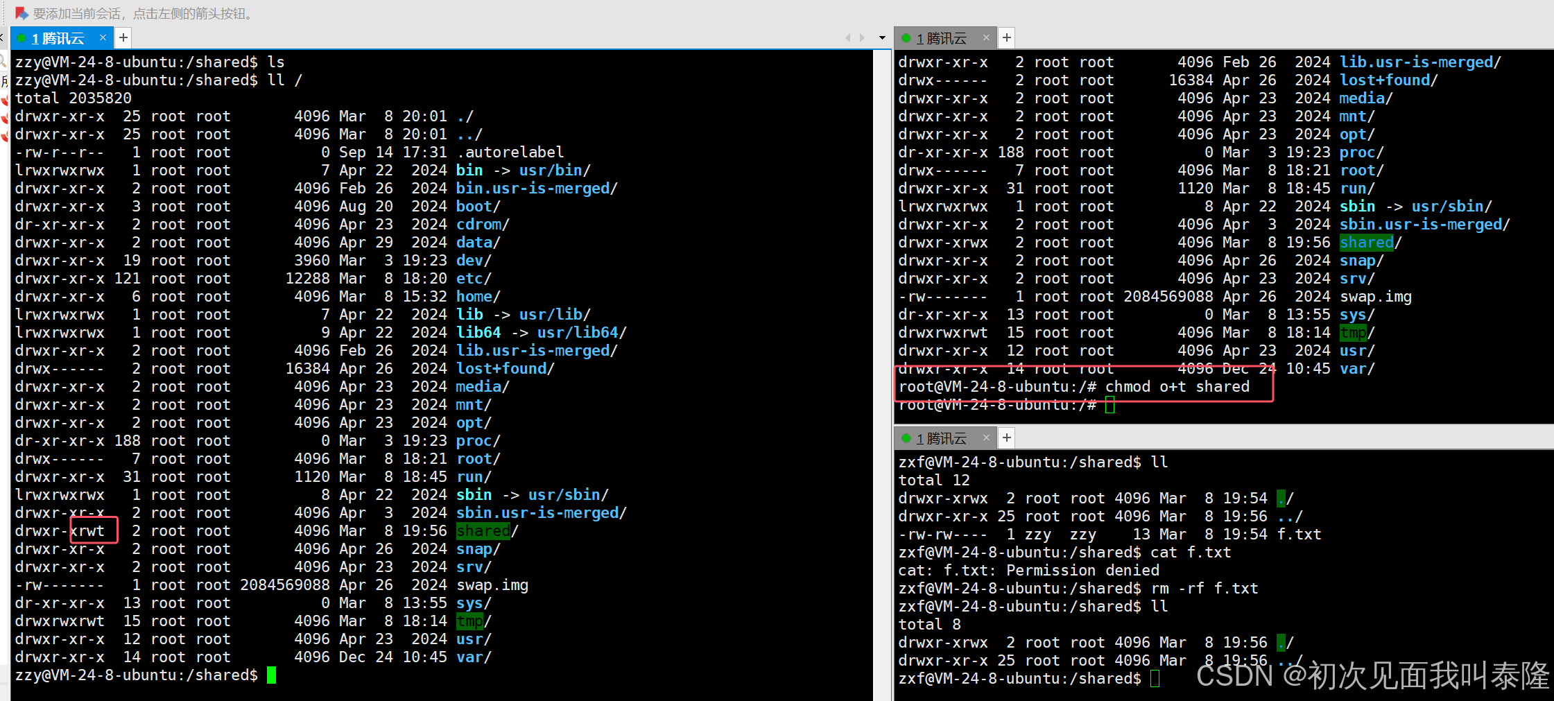
Task: Click 'cat f.txt' command in bottom-right terminal
Action: tap(1191, 552)
